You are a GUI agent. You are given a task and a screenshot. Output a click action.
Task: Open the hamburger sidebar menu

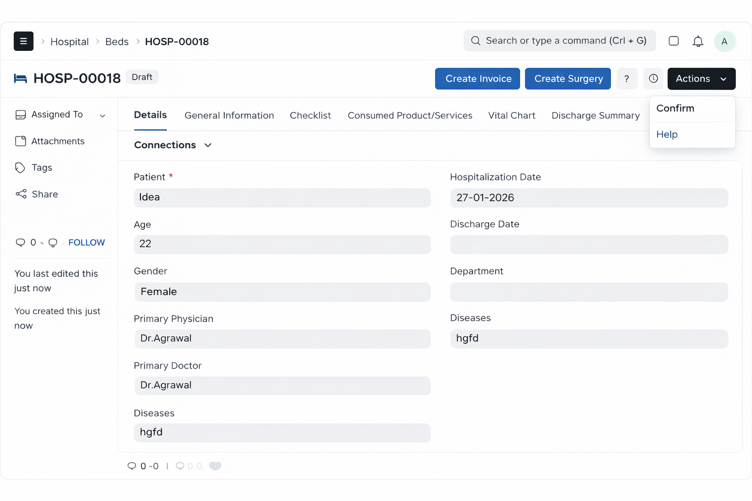[23, 41]
